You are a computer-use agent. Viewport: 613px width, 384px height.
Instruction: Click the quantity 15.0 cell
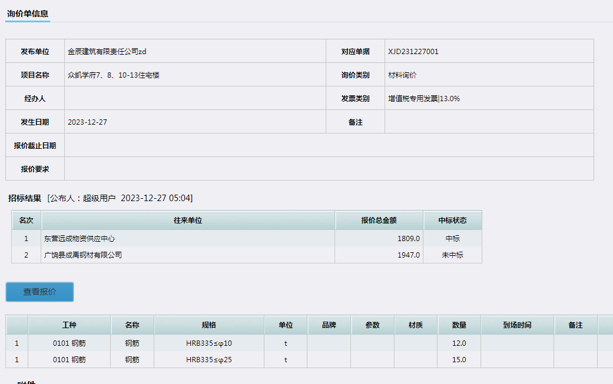459,360
